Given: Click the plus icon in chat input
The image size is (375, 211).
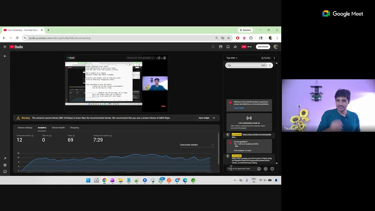Looking at the screenshot, I should coord(265,169).
